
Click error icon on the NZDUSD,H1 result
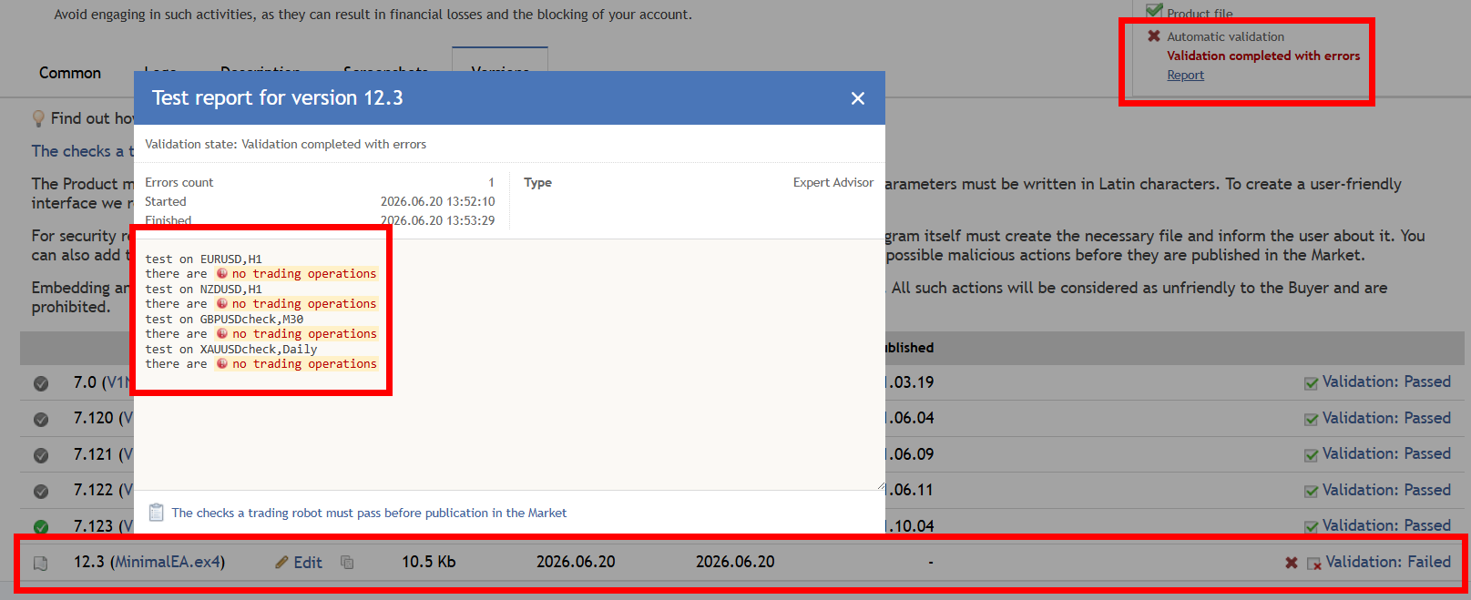point(221,303)
